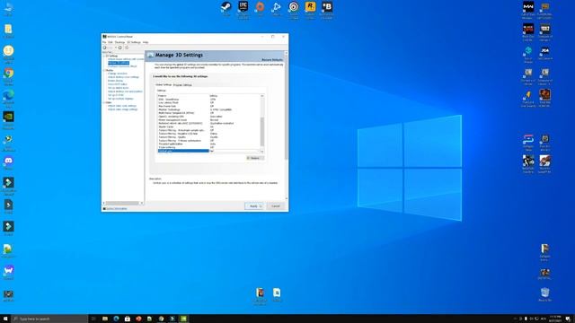Open the Desktop menu
This screenshot has width=575, height=323.
[x=119, y=42]
